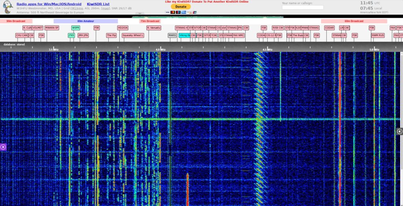The height and width of the screenshot is (206, 403).
Task: Tune to the R. Vanuatu label
Action: 154,28
